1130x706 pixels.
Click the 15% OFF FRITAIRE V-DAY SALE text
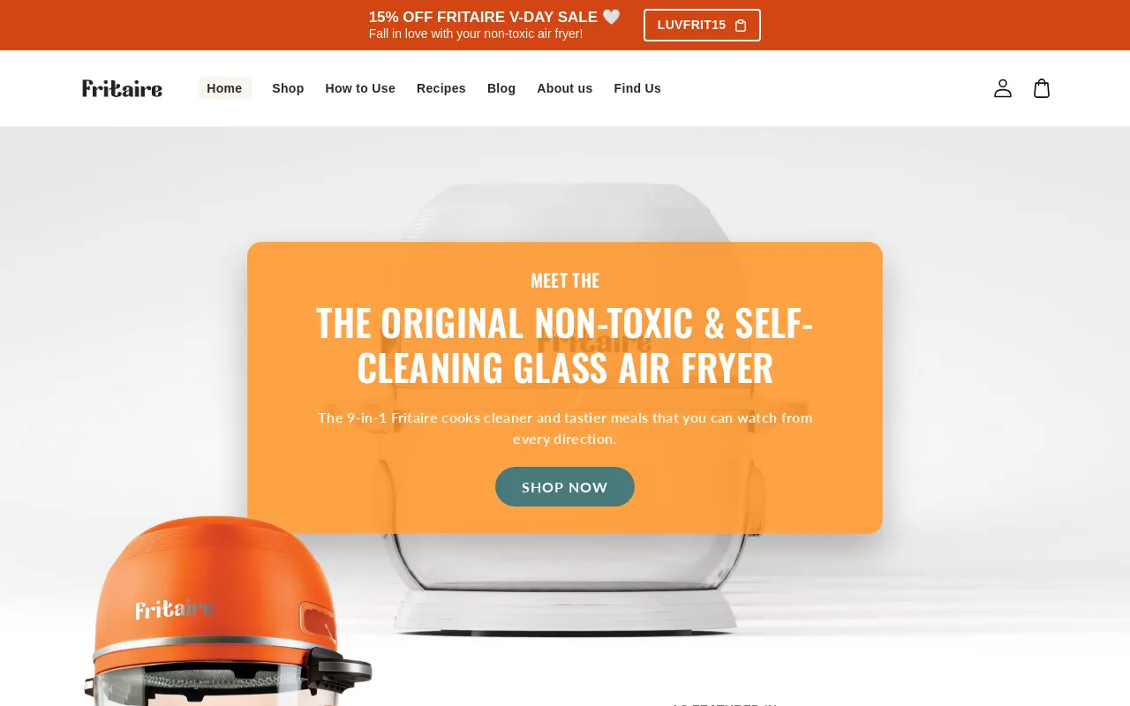pyautogui.click(x=483, y=17)
